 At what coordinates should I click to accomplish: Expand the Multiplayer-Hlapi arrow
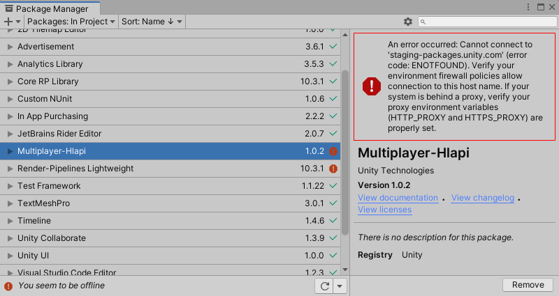[x=10, y=151]
